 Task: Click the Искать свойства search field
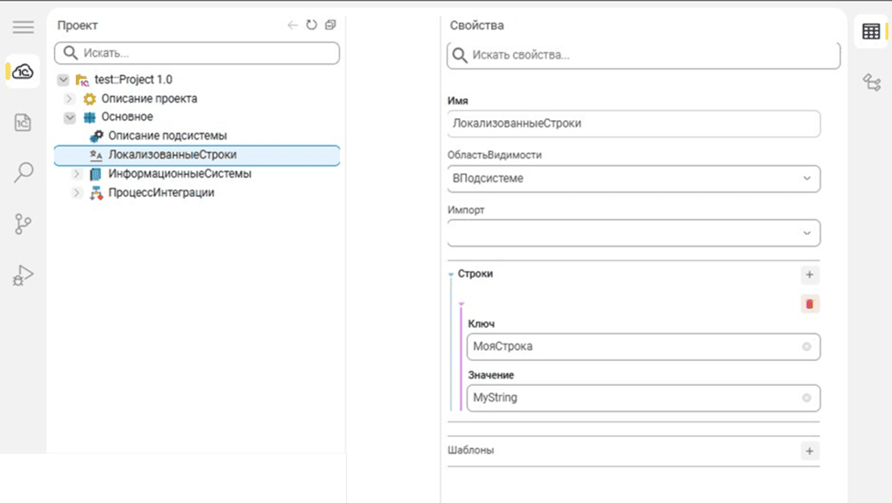(x=650, y=55)
